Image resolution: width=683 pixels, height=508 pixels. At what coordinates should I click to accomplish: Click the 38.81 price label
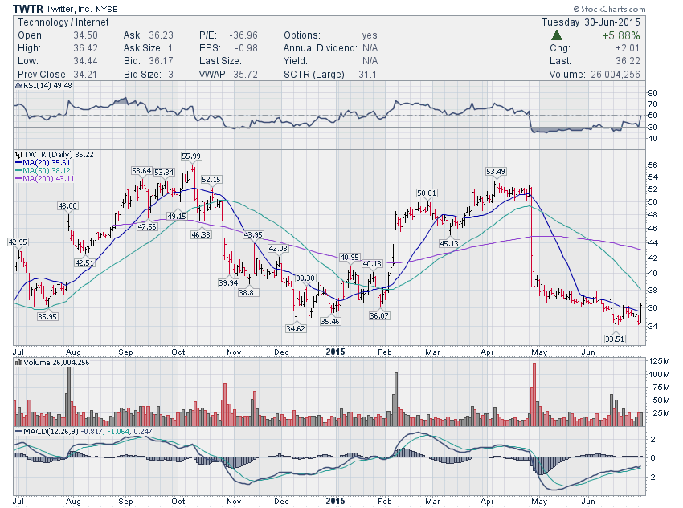click(248, 292)
